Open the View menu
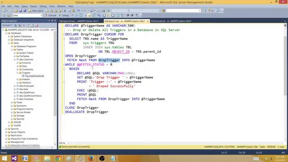The image size is (288, 162). pyautogui.click(x=16, y=6)
